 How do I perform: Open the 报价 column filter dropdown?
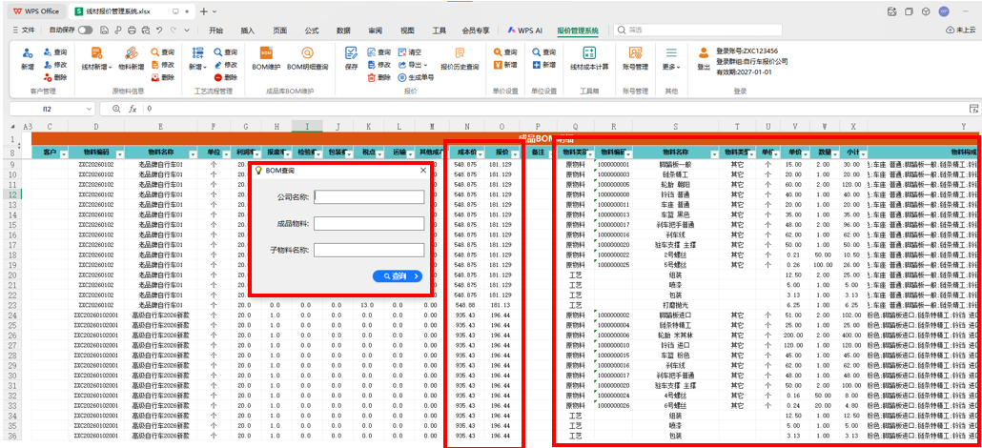(517, 153)
